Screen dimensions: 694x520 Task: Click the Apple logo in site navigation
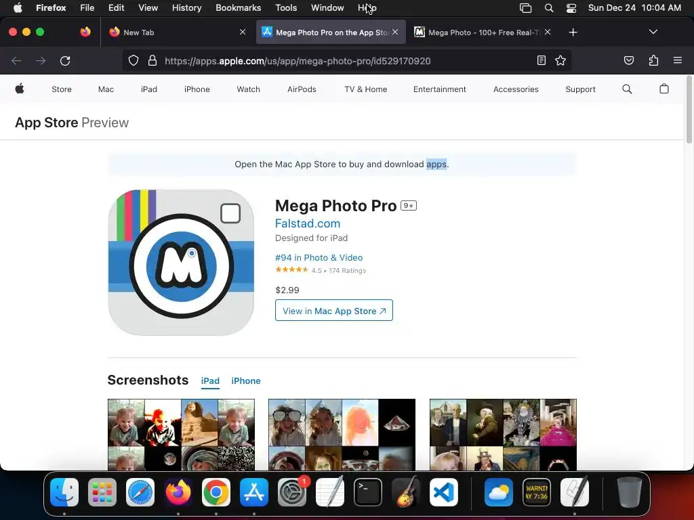20,89
